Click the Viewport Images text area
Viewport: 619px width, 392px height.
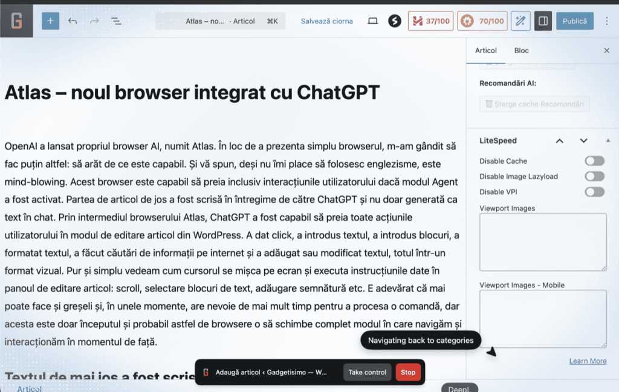click(542, 241)
